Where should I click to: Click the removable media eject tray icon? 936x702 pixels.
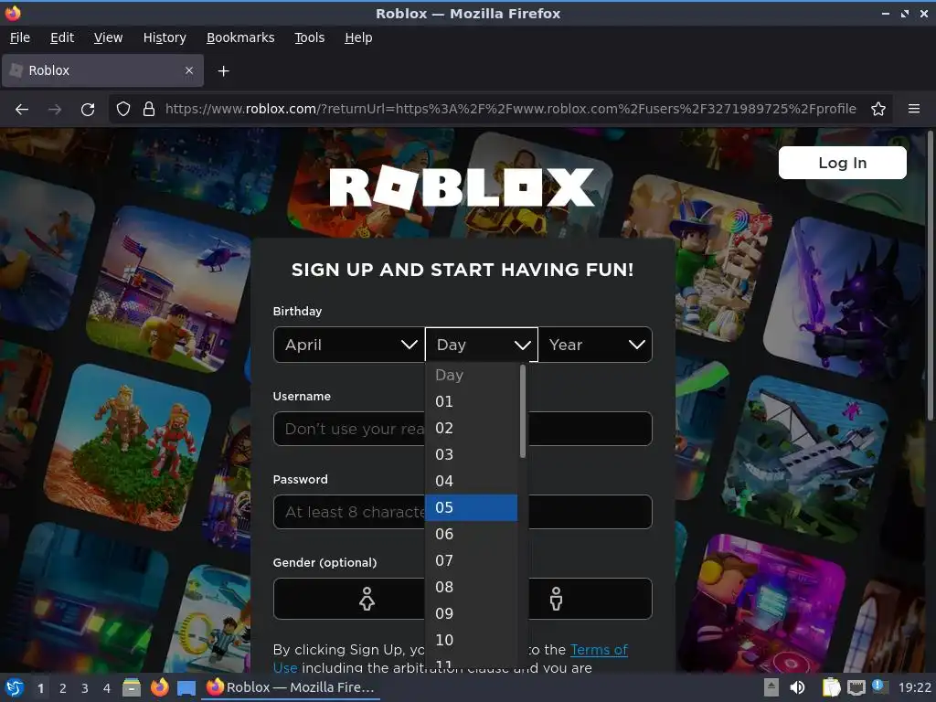pos(771,687)
